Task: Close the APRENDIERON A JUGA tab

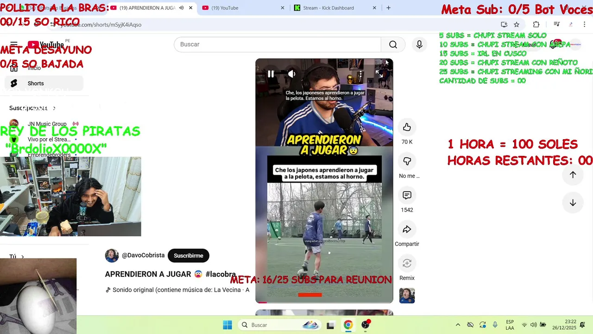Action: tap(190, 8)
